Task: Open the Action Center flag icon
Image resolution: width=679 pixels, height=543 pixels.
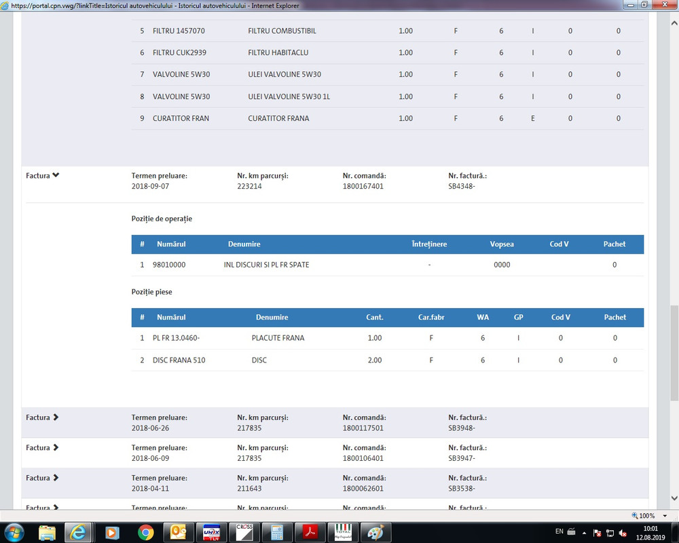Action: tap(597, 533)
